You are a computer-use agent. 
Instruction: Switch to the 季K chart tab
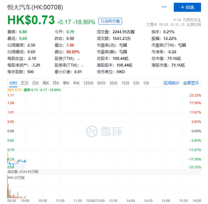(66, 83)
